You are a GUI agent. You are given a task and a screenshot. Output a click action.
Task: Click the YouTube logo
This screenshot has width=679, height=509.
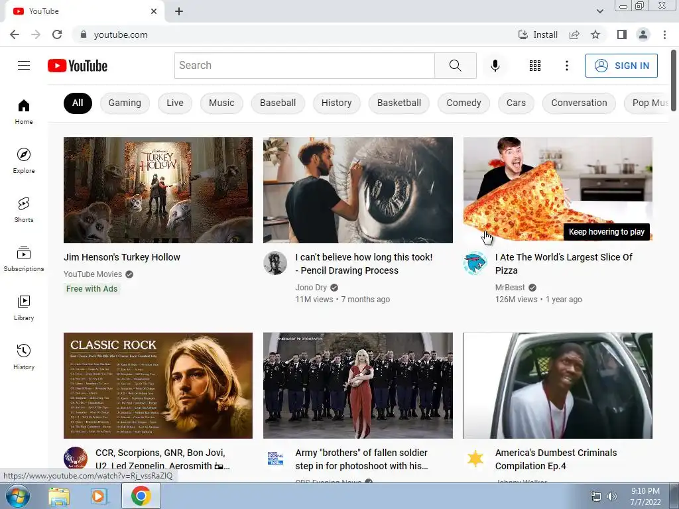[x=78, y=66]
